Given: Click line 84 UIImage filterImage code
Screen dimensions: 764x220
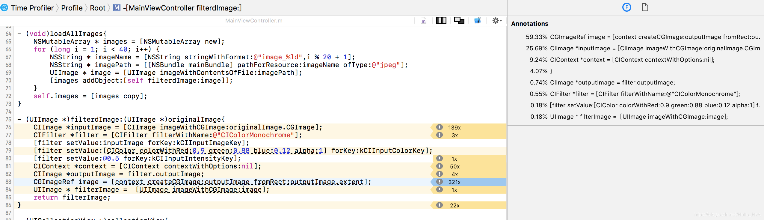Looking at the screenshot, I should 151,190.
